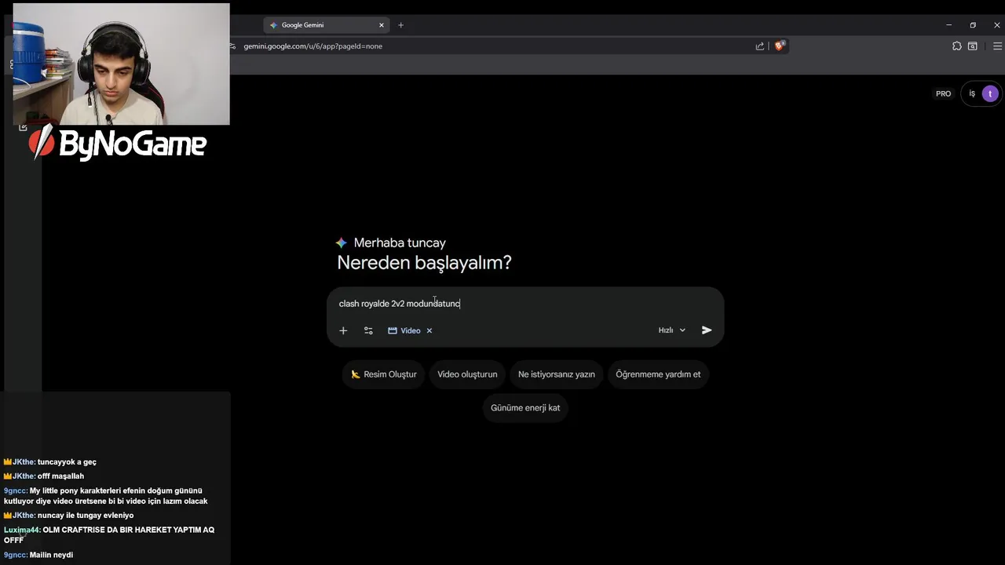This screenshot has width=1005, height=565.
Task: Click the prompt text input field
Action: tap(524, 304)
